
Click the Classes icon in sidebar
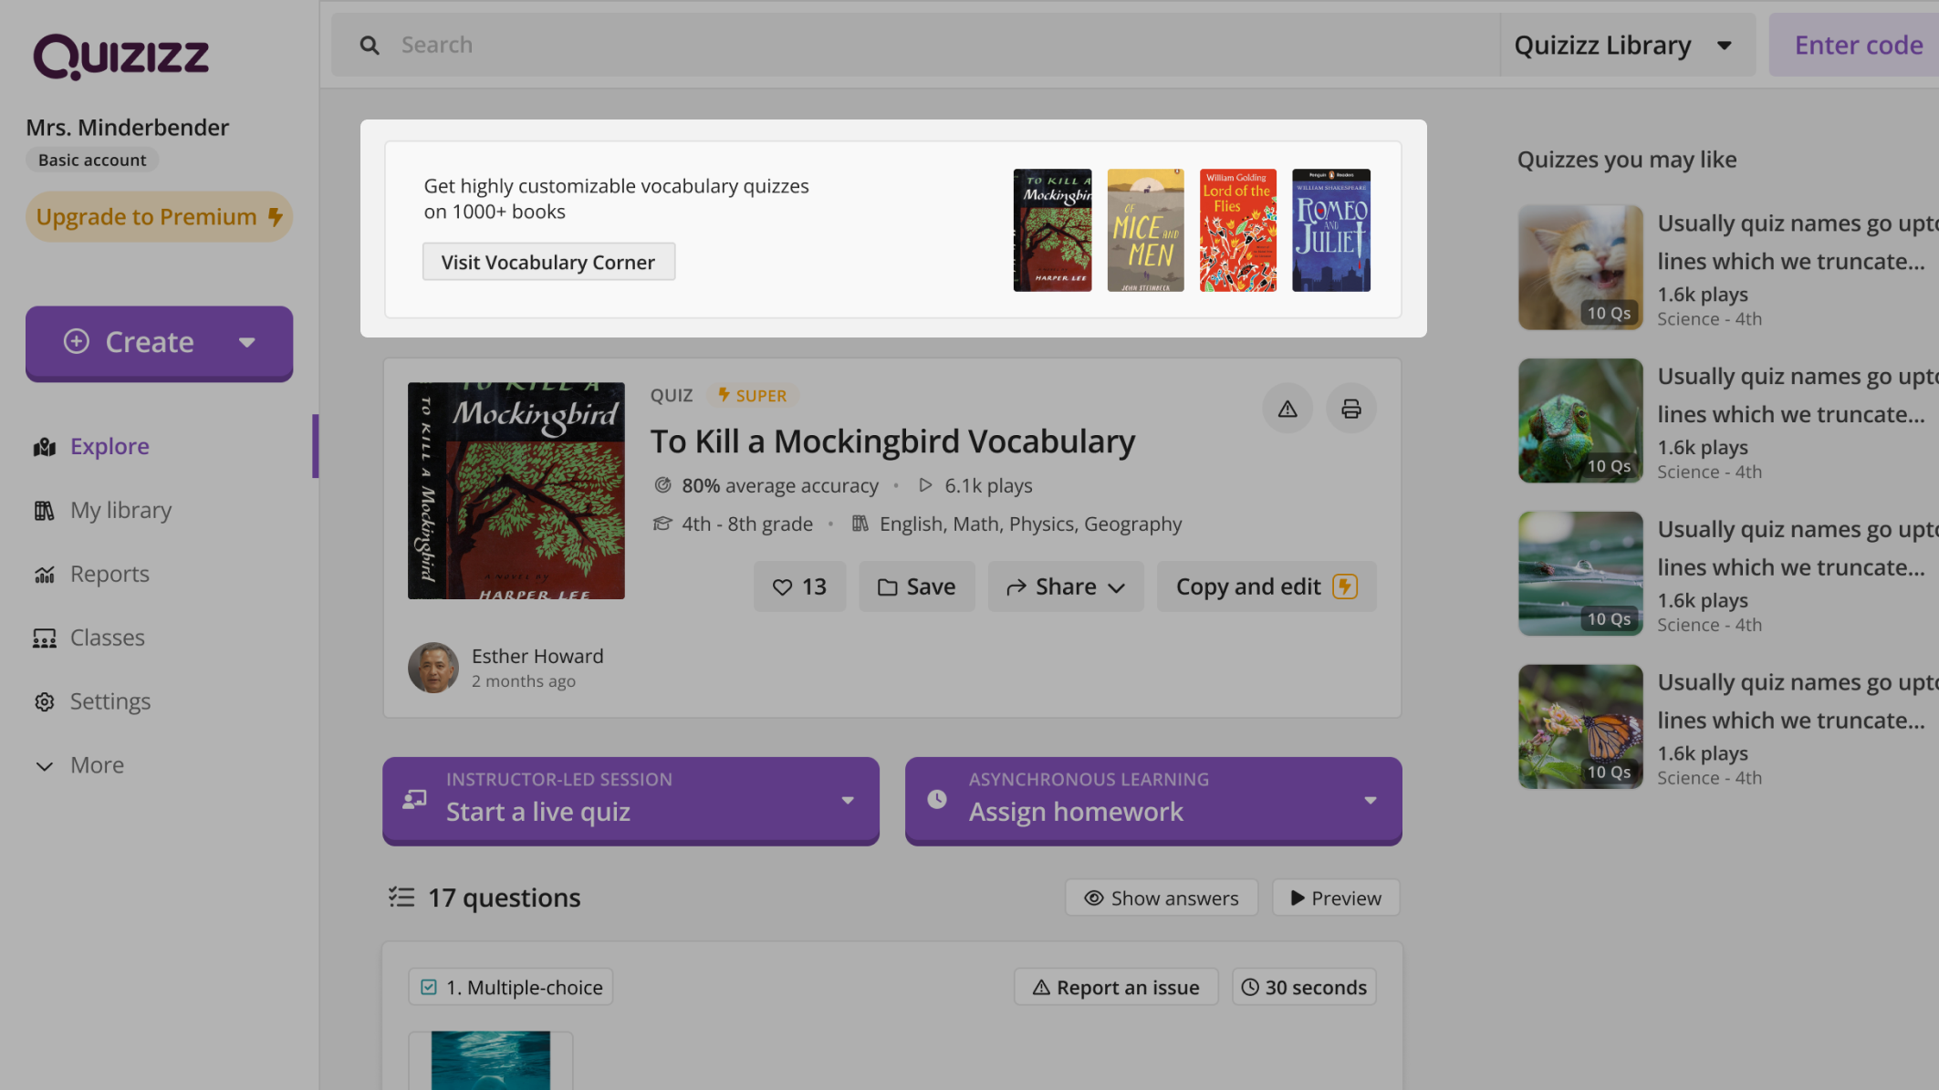click(x=45, y=638)
